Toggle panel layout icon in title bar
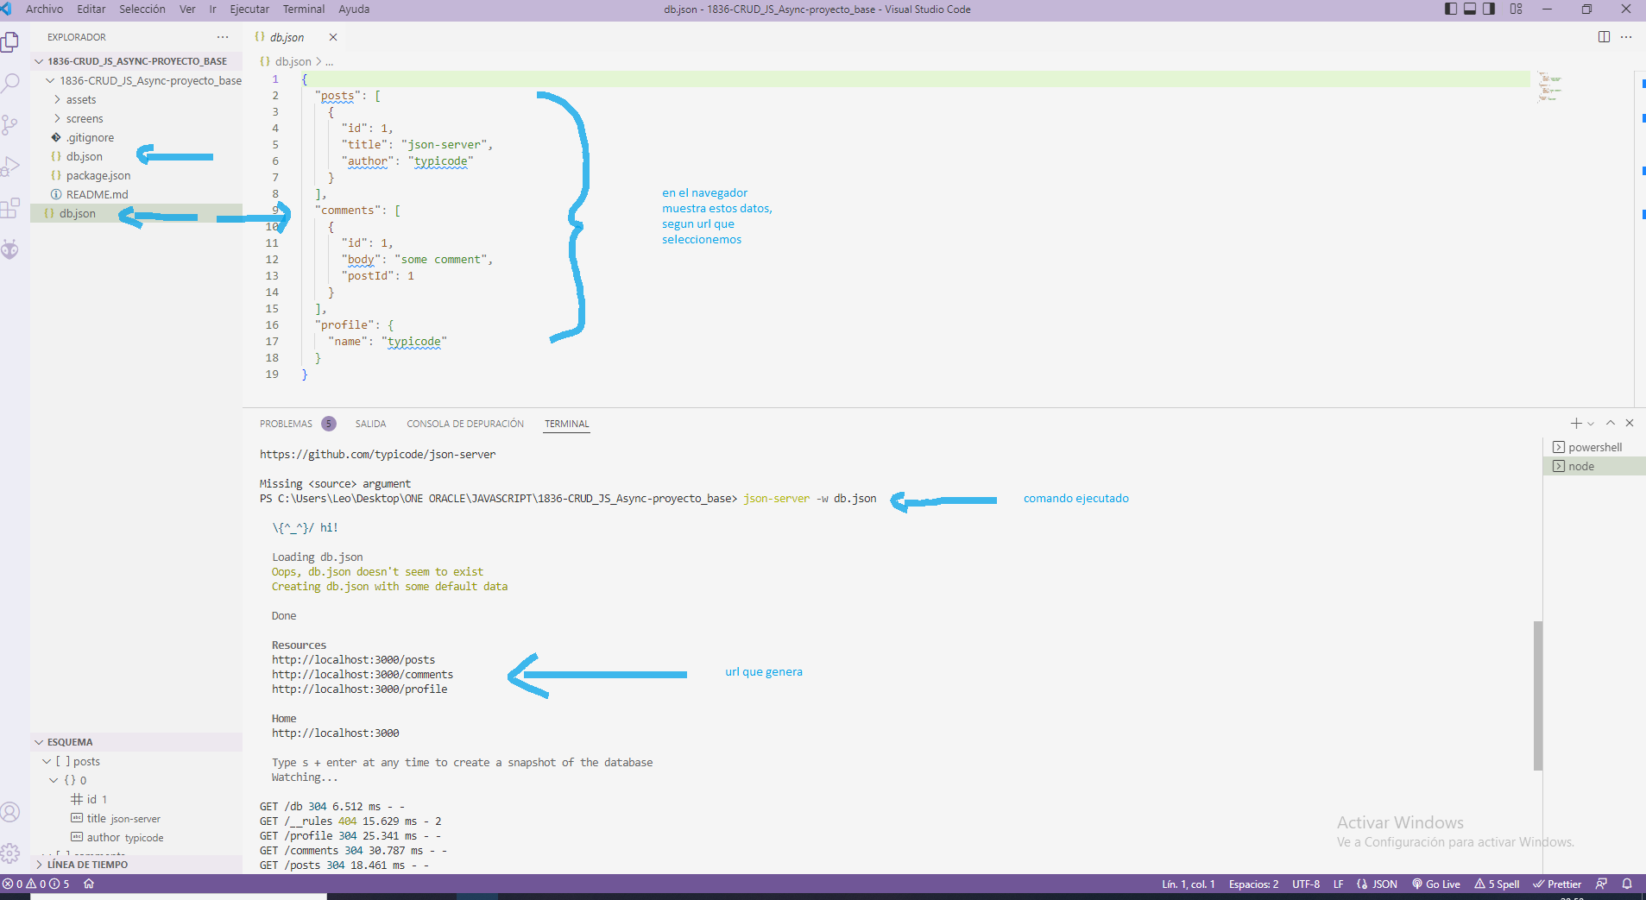Image resolution: width=1646 pixels, height=900 pixels. pyautogui.click(x=1470, y=9)
